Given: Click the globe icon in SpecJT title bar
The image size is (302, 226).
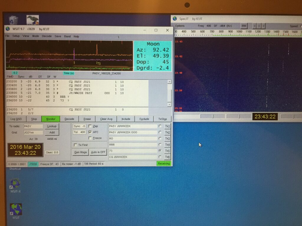Looking at the screenshot, I should (x=175, y=19).
